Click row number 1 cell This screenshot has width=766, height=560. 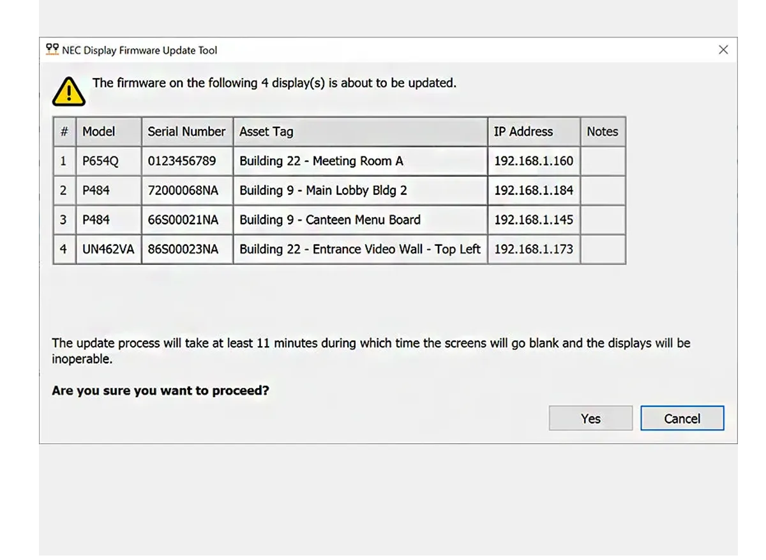coord(64,161)
